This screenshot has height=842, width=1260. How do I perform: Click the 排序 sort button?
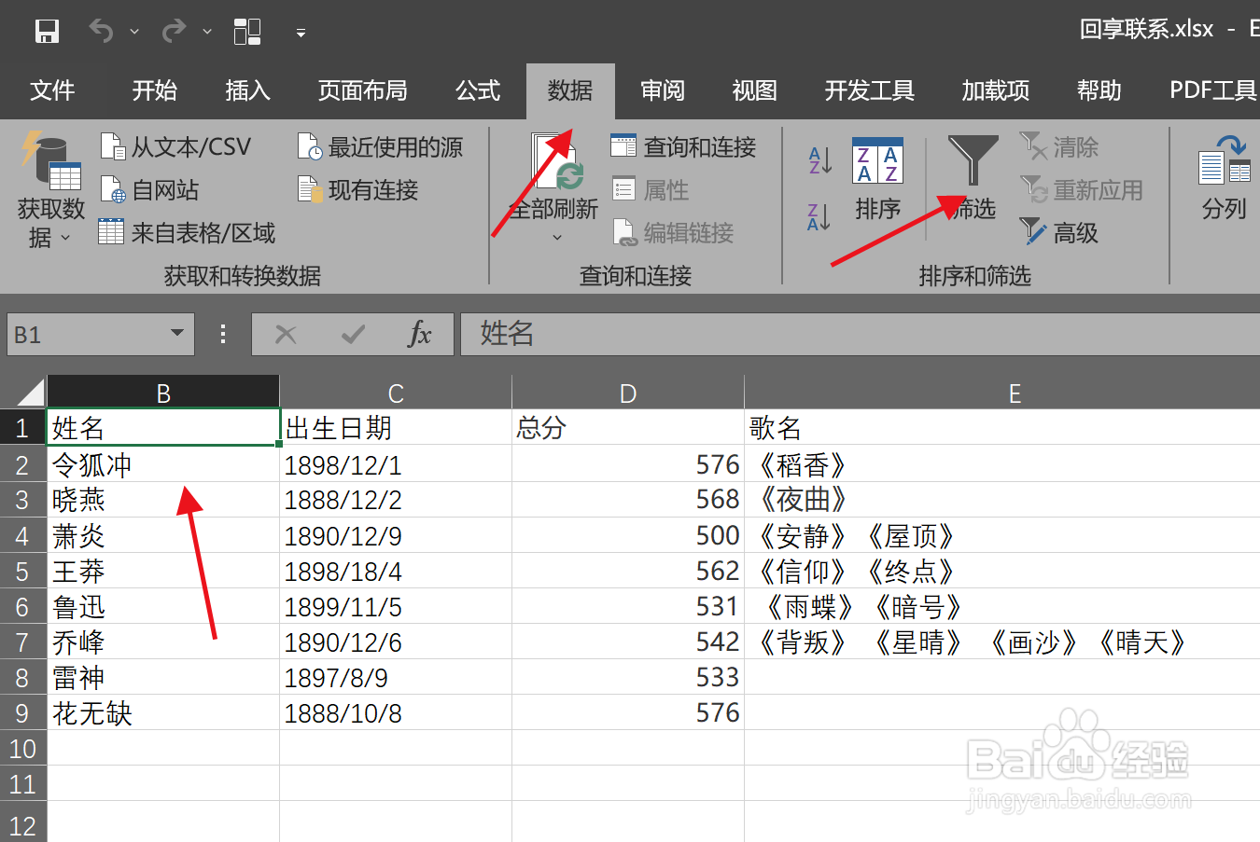(877, 182)
